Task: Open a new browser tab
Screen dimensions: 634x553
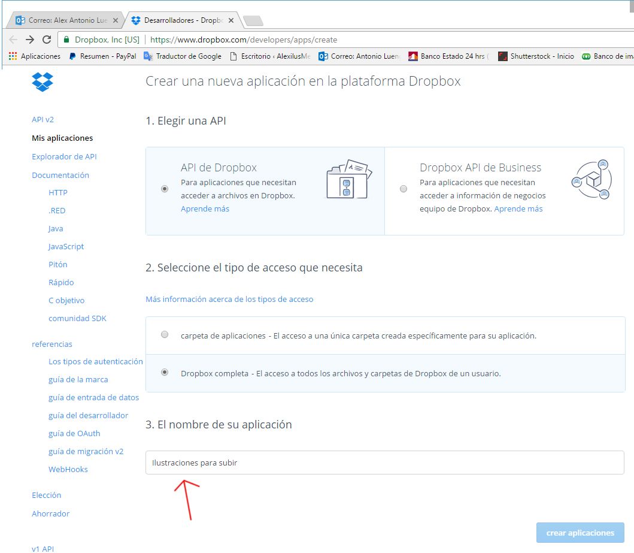Action: coord(253,20)
